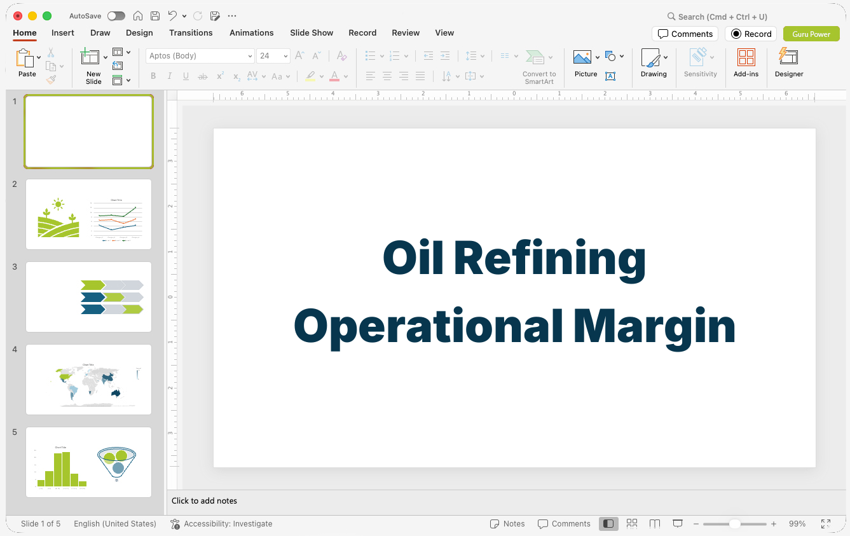Open the Add-ins icon
Screen dimensions: 850x536
coord(746,57)
